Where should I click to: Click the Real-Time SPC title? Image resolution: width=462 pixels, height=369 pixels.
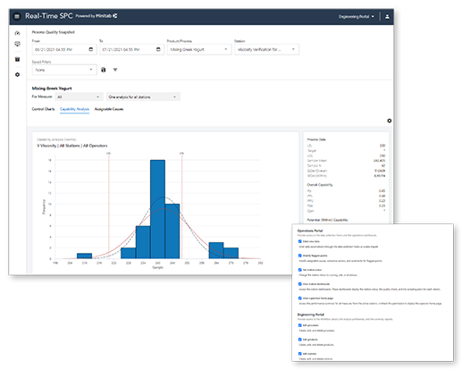coord(49,16)
